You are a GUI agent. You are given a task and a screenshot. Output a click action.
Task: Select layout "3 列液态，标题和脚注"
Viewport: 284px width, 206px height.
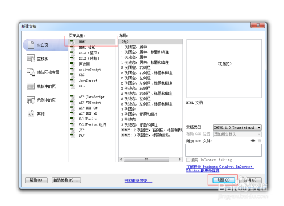coord(139,125)
